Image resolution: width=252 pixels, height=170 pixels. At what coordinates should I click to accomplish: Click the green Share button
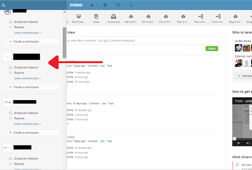[x=211, y=48]
